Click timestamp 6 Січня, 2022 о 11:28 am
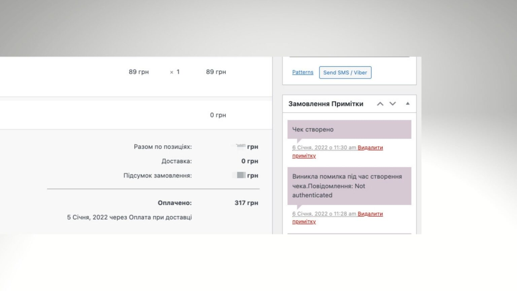The width and height of the screenshot is (517, 291). [324, 214]
